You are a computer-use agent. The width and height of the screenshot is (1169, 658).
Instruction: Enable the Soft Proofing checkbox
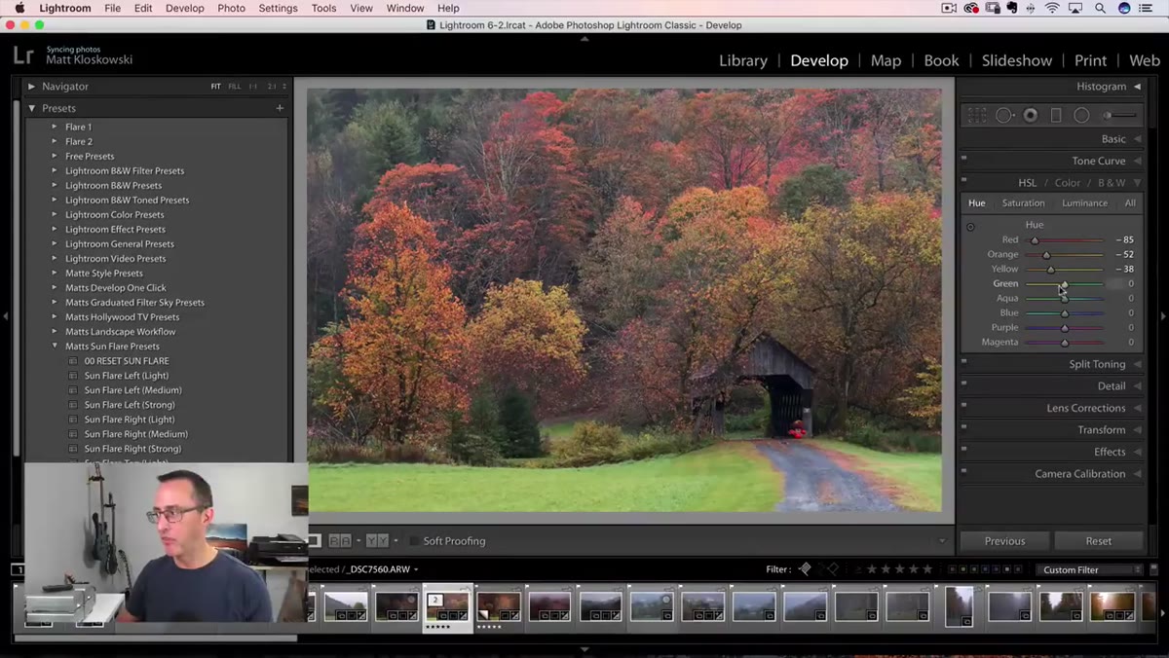414,541
